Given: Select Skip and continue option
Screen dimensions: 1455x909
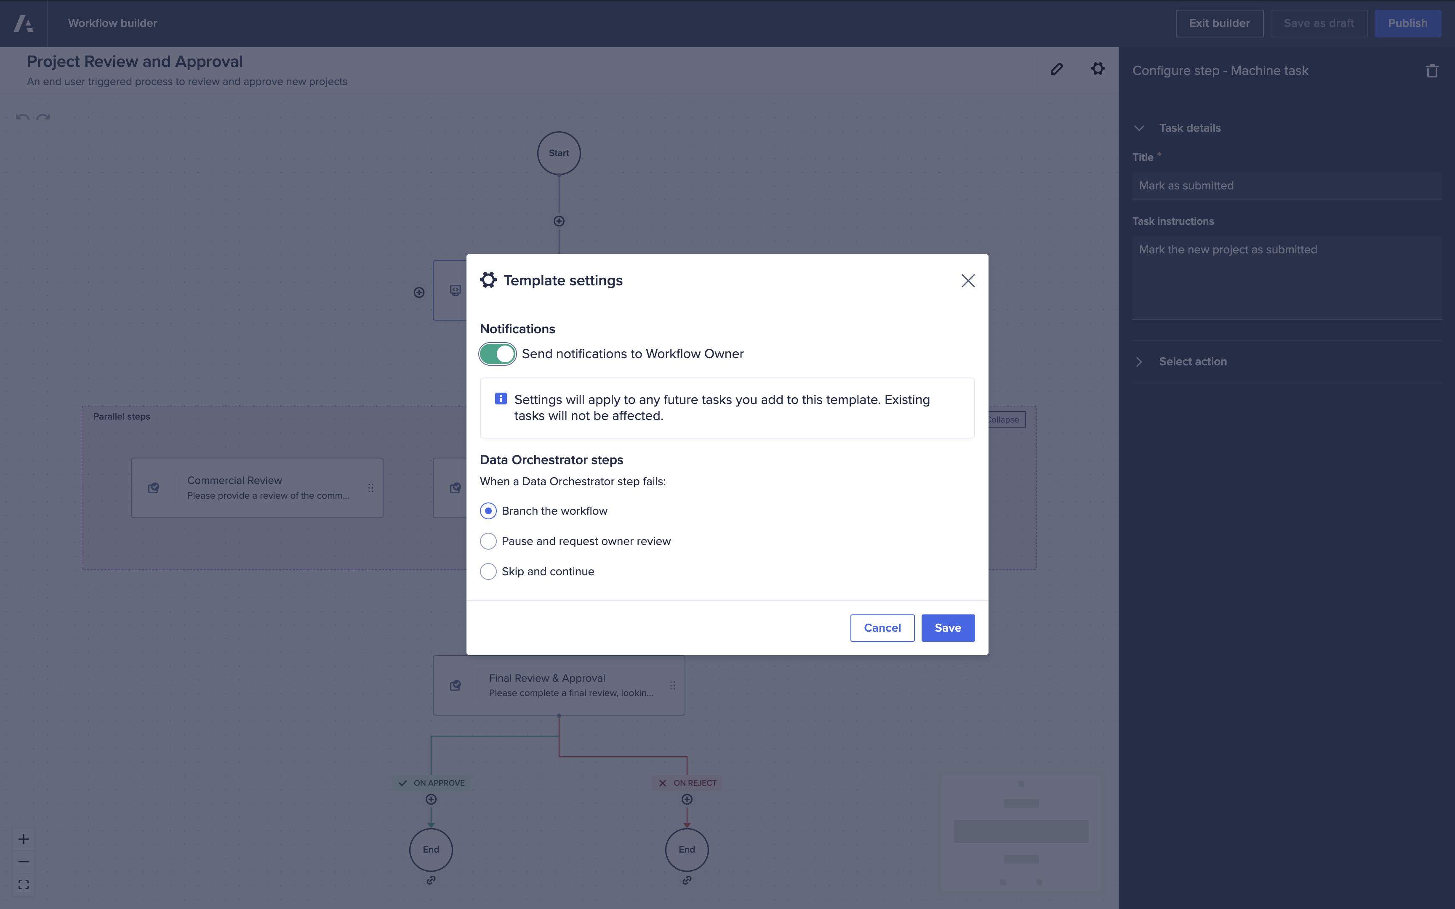Looking at the screenshot, I should (488, 571).
